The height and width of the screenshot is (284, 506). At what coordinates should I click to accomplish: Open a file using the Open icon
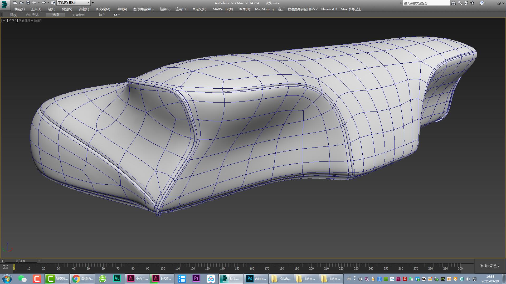pos(21,3)
